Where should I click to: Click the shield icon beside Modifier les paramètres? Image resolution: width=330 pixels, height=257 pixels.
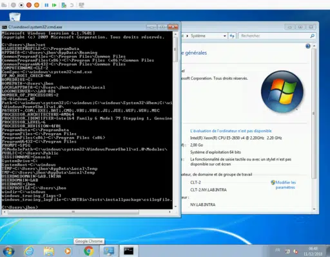pos(273,182)
